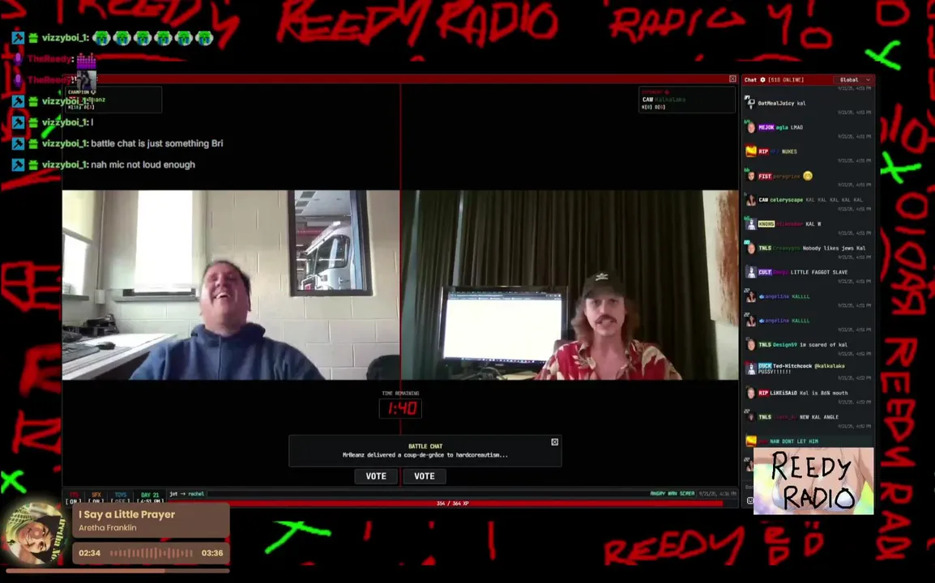Click the KNOWS clan tag
The image size is (935, 583).
pyautogui.click(x=766, y=224)
